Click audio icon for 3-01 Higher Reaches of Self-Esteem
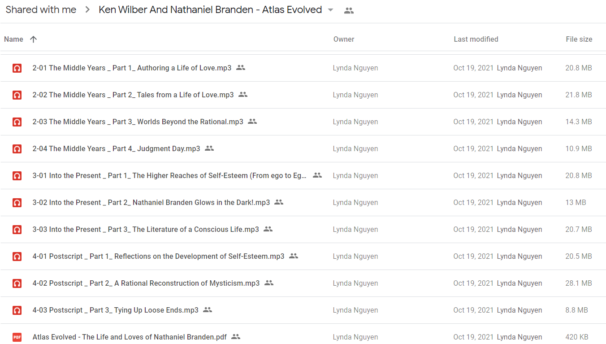The image size is (606, 344). [17, 176]
